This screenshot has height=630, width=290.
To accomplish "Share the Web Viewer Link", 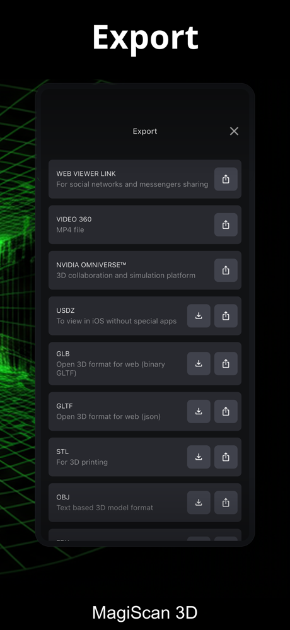I will coord(226,179).
